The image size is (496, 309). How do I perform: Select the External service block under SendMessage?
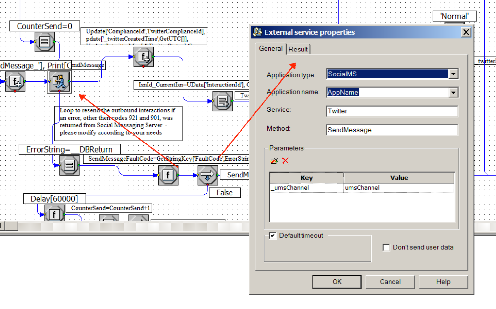pyautogui.click(x=59, y=82)
